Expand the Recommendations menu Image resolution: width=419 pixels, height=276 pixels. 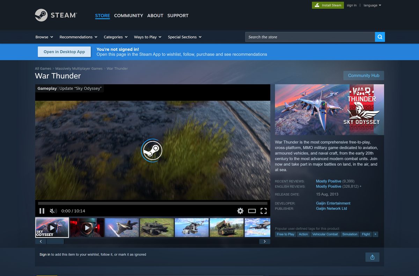click(x=79, y=37)
